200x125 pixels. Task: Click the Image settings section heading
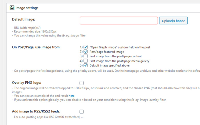pyautogui.click(x=27, y=8)
